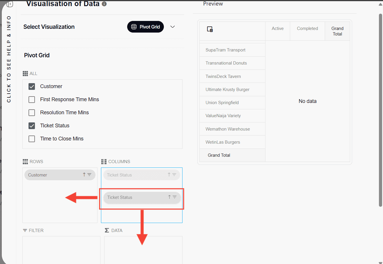Open filter icon on Customer row field
The width and height of the screenshot is (383, 264).
coord(89,175)
